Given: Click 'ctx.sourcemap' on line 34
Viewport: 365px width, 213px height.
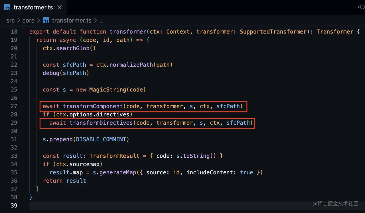Looking at the screenshot, I should pos(78,164).
